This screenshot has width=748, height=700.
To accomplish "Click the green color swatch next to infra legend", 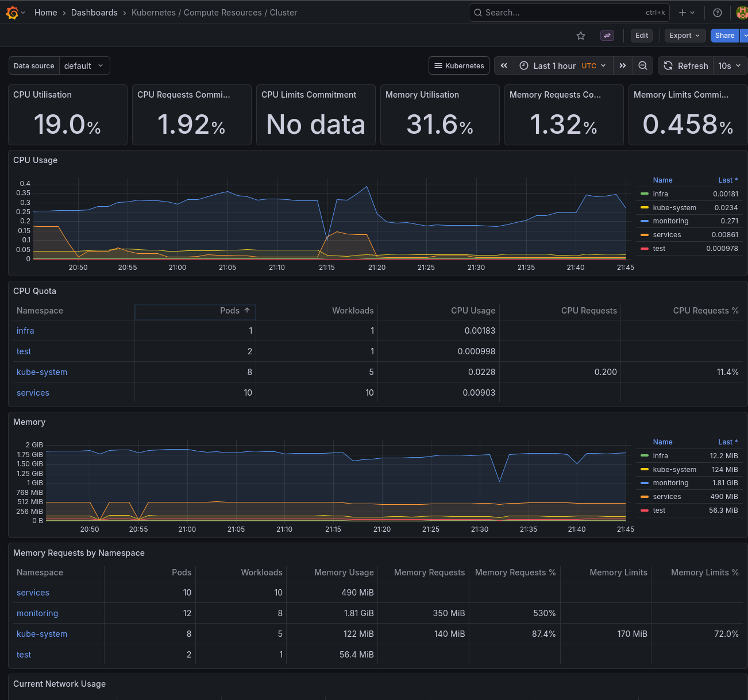I will [x=645, y=194].
